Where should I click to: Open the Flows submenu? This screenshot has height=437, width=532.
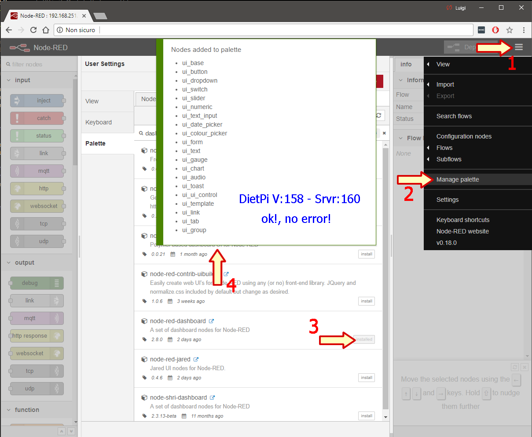478,148
